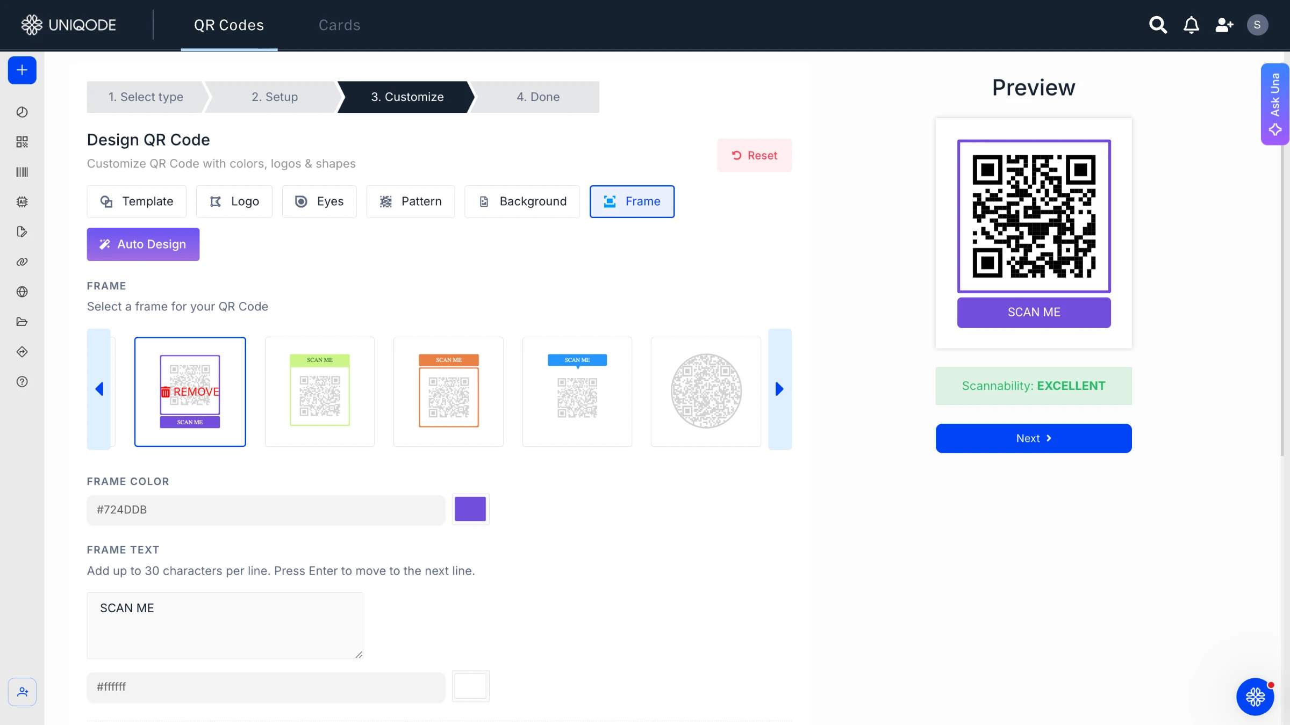Image resolution: width=1290 pixels, height=725 pixels.
Task: Go to step 1 Select type
Action: [146, 97]
